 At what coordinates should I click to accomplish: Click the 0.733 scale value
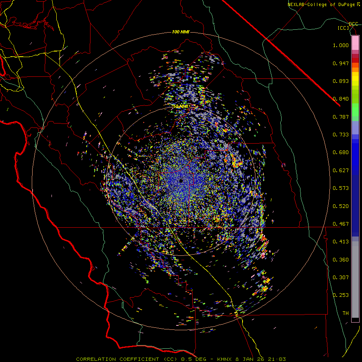[341, 135]
